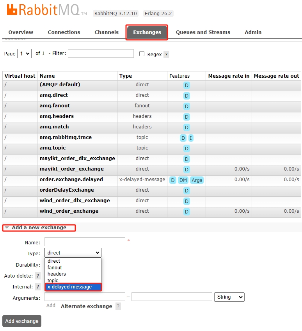Viewport: 302px width, 331px height.
Task: Focus the Filter text box
Action: point(101,53)
